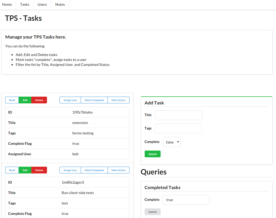Delete the extension task
Image resolution: width=276 pixels, height=218 pixels.
[x=39, y=100]
